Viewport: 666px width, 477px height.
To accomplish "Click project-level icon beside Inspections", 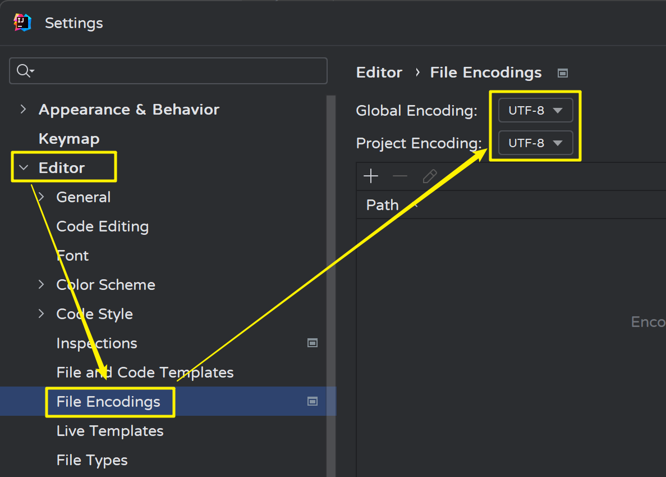I will (313, 343).
